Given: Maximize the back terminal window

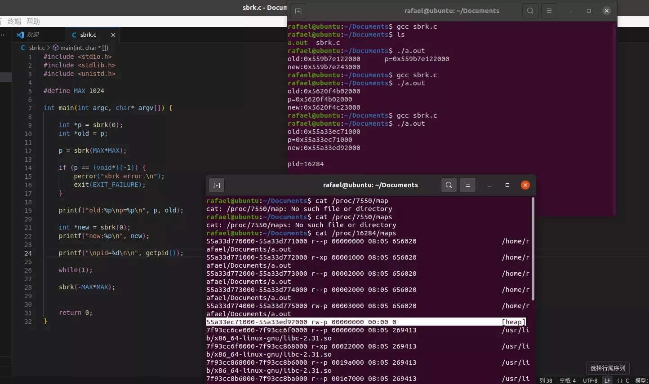Looking at the screenshot, I should (x=589, y=11).
